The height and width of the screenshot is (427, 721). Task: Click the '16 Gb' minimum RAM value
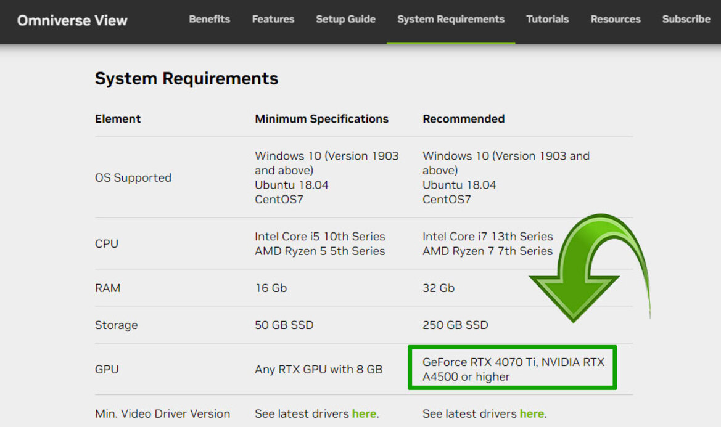[x=271, y=288]
